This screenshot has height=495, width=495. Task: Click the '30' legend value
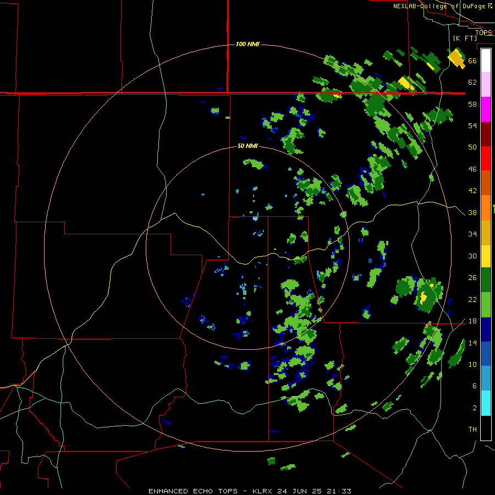click(472, 256)
